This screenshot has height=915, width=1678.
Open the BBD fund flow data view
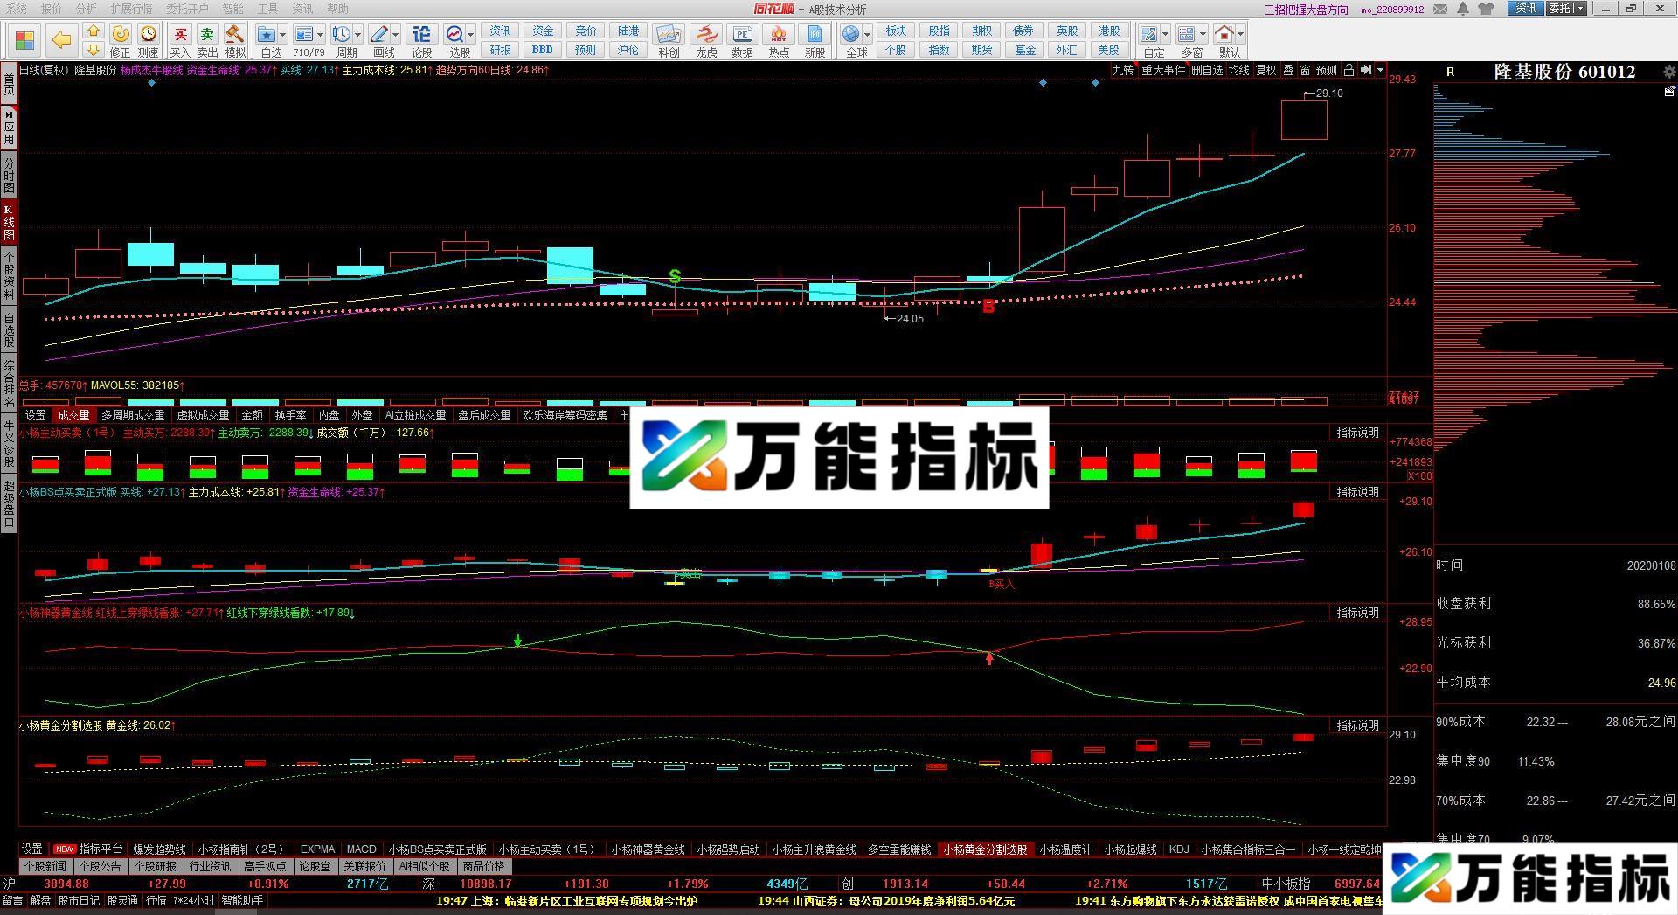click(542, 50)
